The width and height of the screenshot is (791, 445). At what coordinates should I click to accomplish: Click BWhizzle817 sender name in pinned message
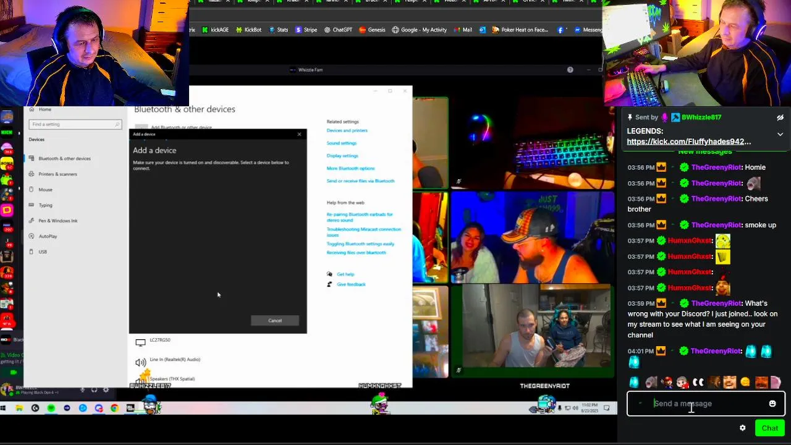pyautogui.click(x=701, y=117)
